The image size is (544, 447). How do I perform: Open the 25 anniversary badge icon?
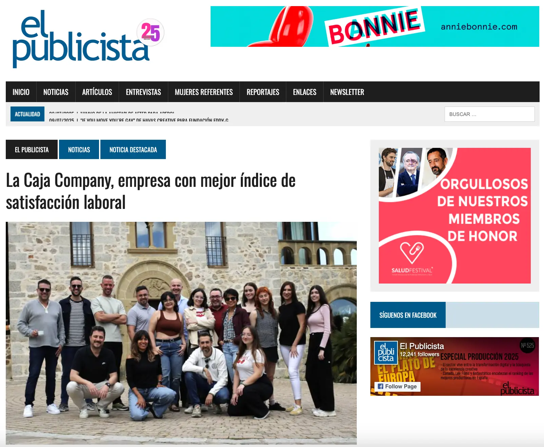[x=150, y=33]
